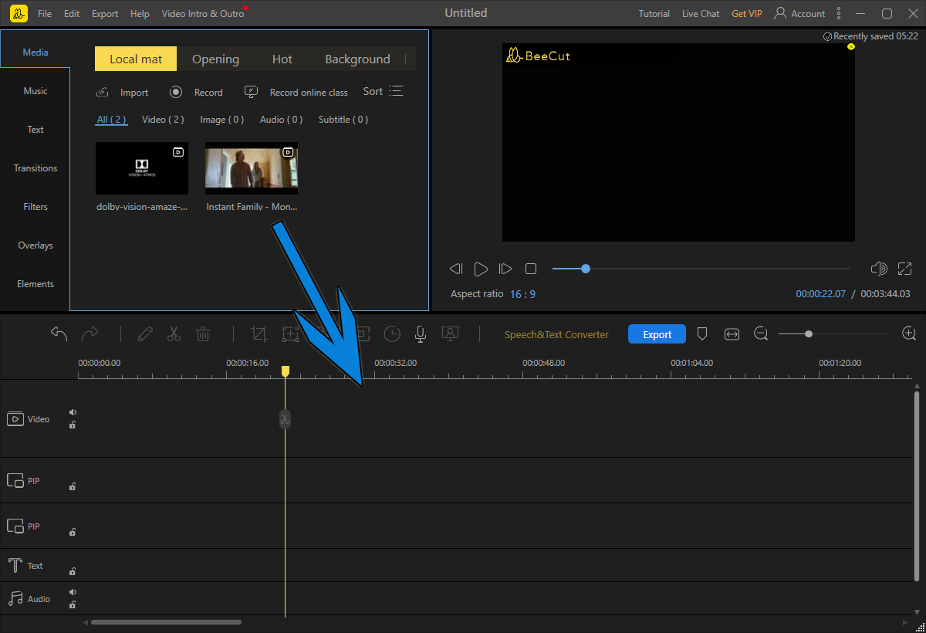Filter media by Video ( 2 )

pyautogui.click(x=163, y=120)
